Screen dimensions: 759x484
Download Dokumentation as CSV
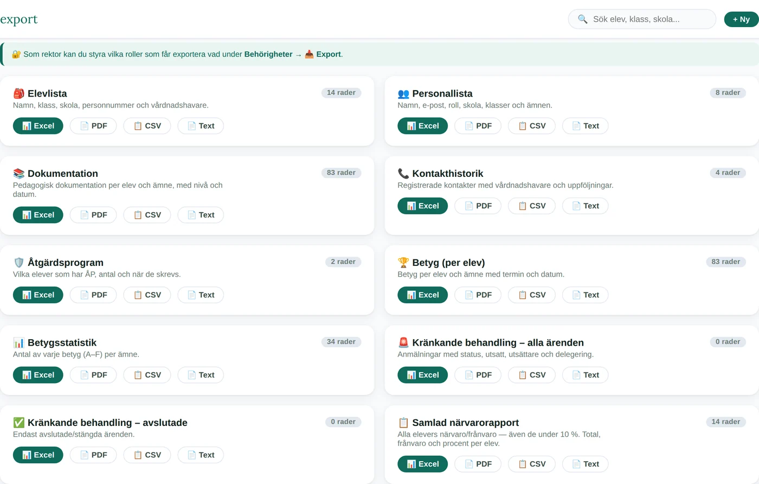(x=147, y=215)
